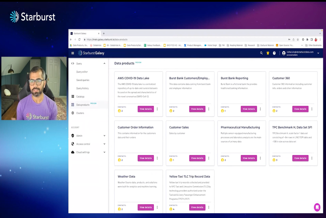Click the Cloud settings cloud icon
Viewport: 326px width, 218px height.
[72, 152]
